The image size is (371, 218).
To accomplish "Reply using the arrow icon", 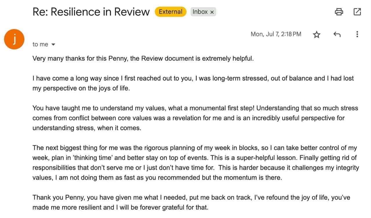I will (337, 34).
